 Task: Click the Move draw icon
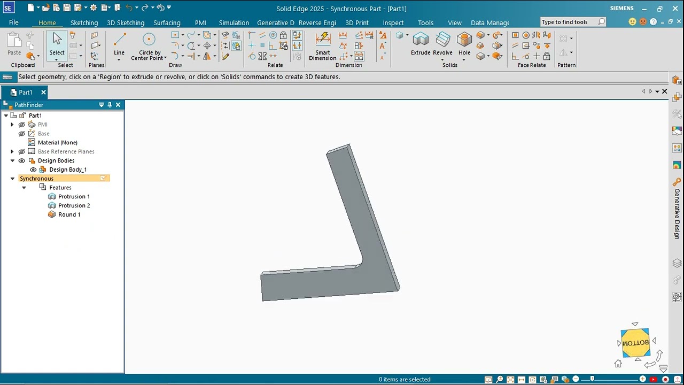[x=207, y=45]
